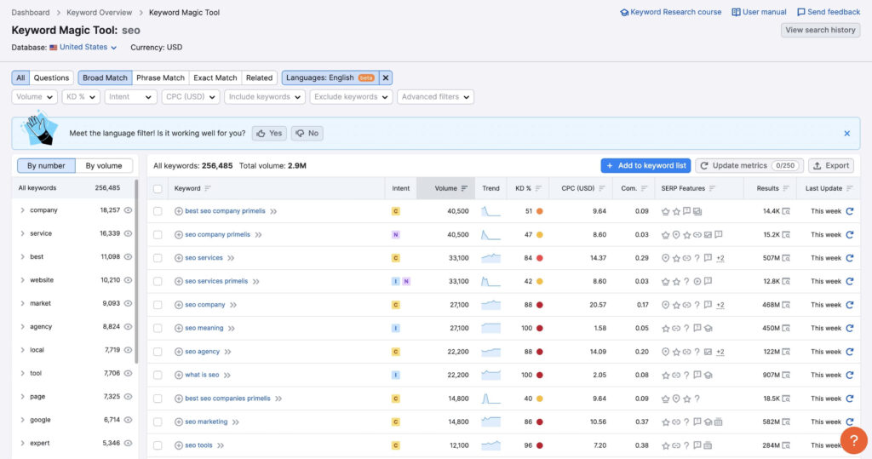Screen dimensions: 872x459
Task: Tick the select-all checkbox in table header
Action: click(x=158, y=189)
